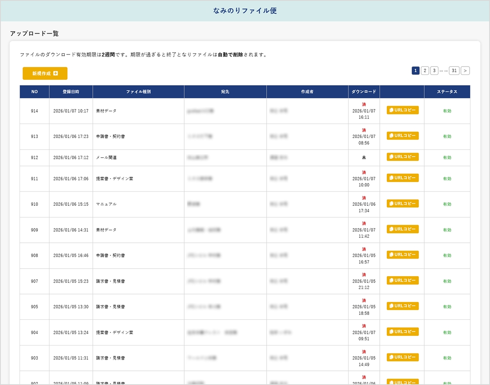Click the 新規作成 button with plus icon
The image size is (490, 385).
[x=45, y=74]
